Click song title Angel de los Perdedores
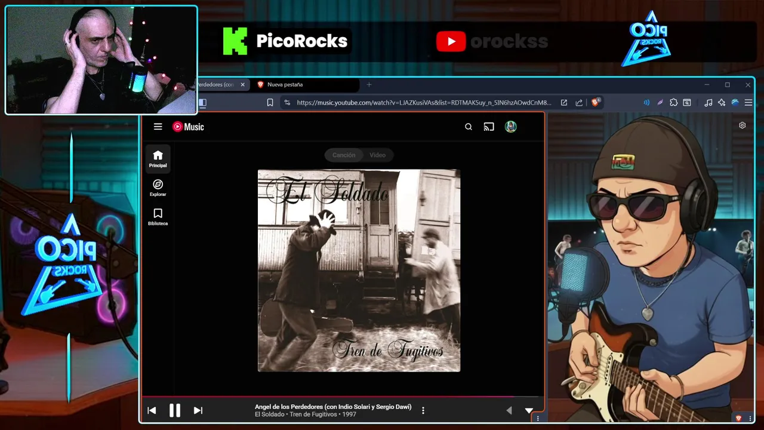Image resolution: width=764 pixels, height=430 pixels. [x=333, y=407]
